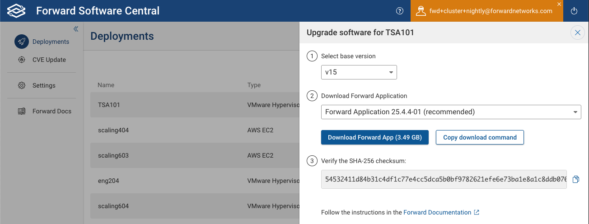589x224 pixels.
Task: Click the SHA-256 checksum field
Action: [x=444, y=179]
